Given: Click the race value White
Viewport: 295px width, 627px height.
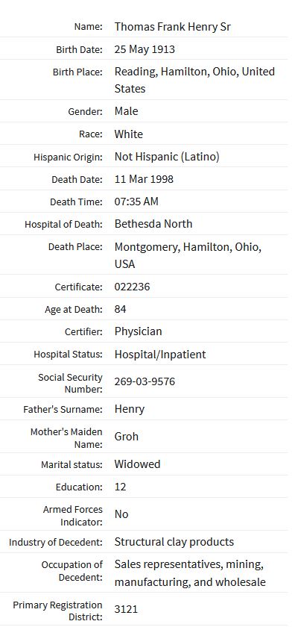Looking at the screenshot, I should (x=129, y=134).
